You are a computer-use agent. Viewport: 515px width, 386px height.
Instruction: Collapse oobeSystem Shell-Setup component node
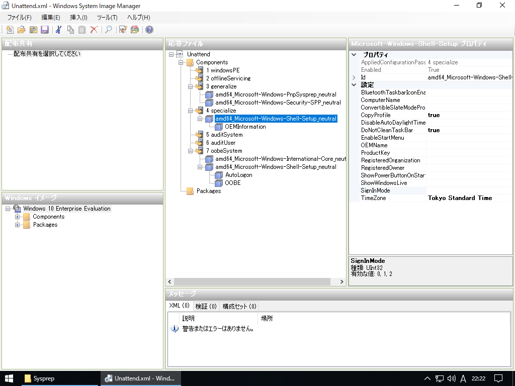(200, 167)
